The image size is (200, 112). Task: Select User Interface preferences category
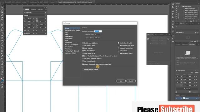point(69,47)
